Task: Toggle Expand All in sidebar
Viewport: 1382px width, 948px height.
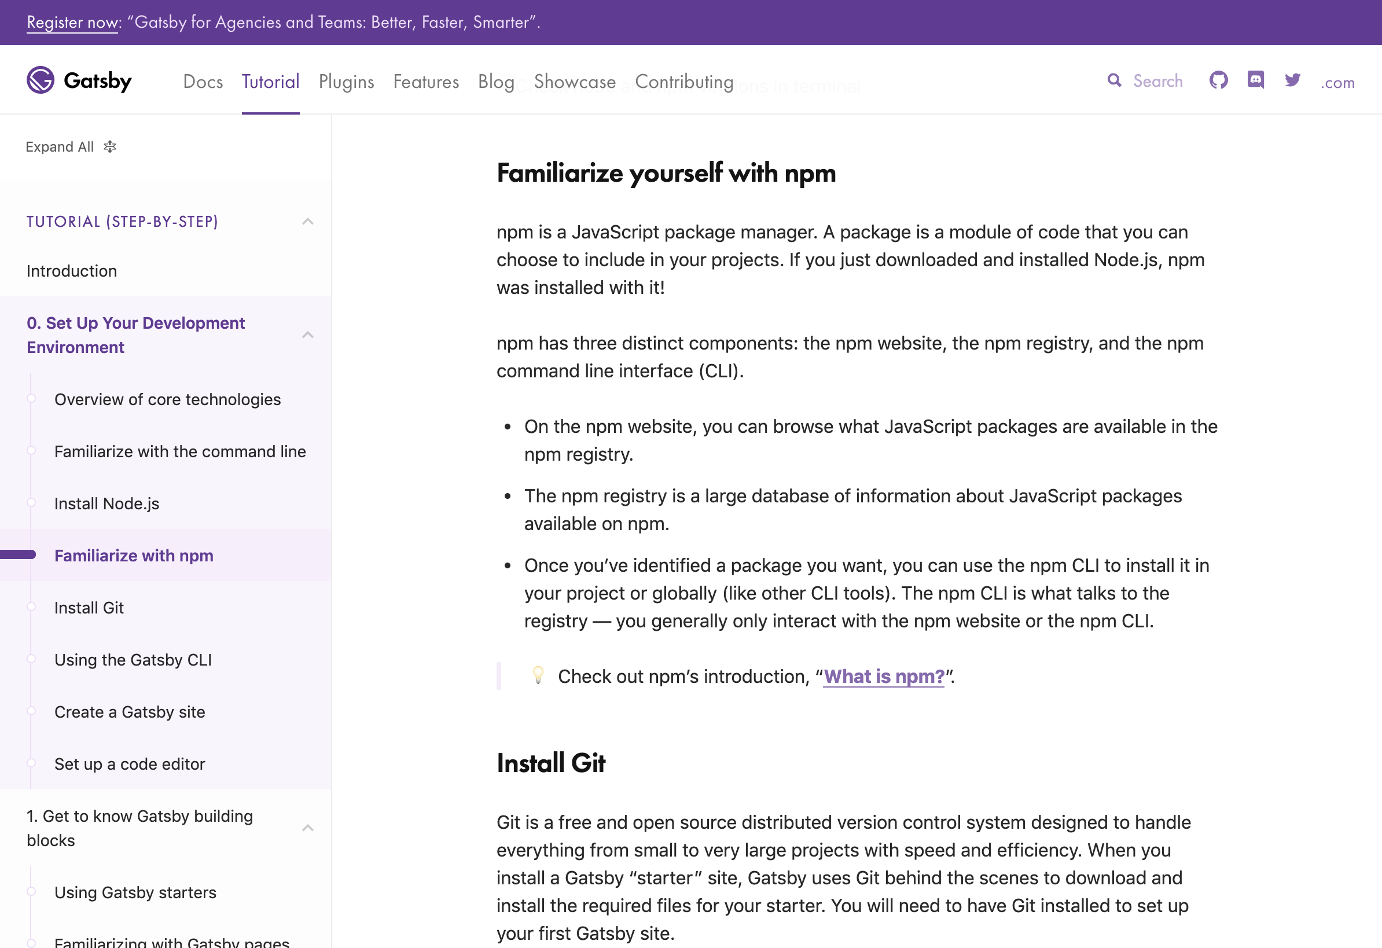Action: [60, 147]
